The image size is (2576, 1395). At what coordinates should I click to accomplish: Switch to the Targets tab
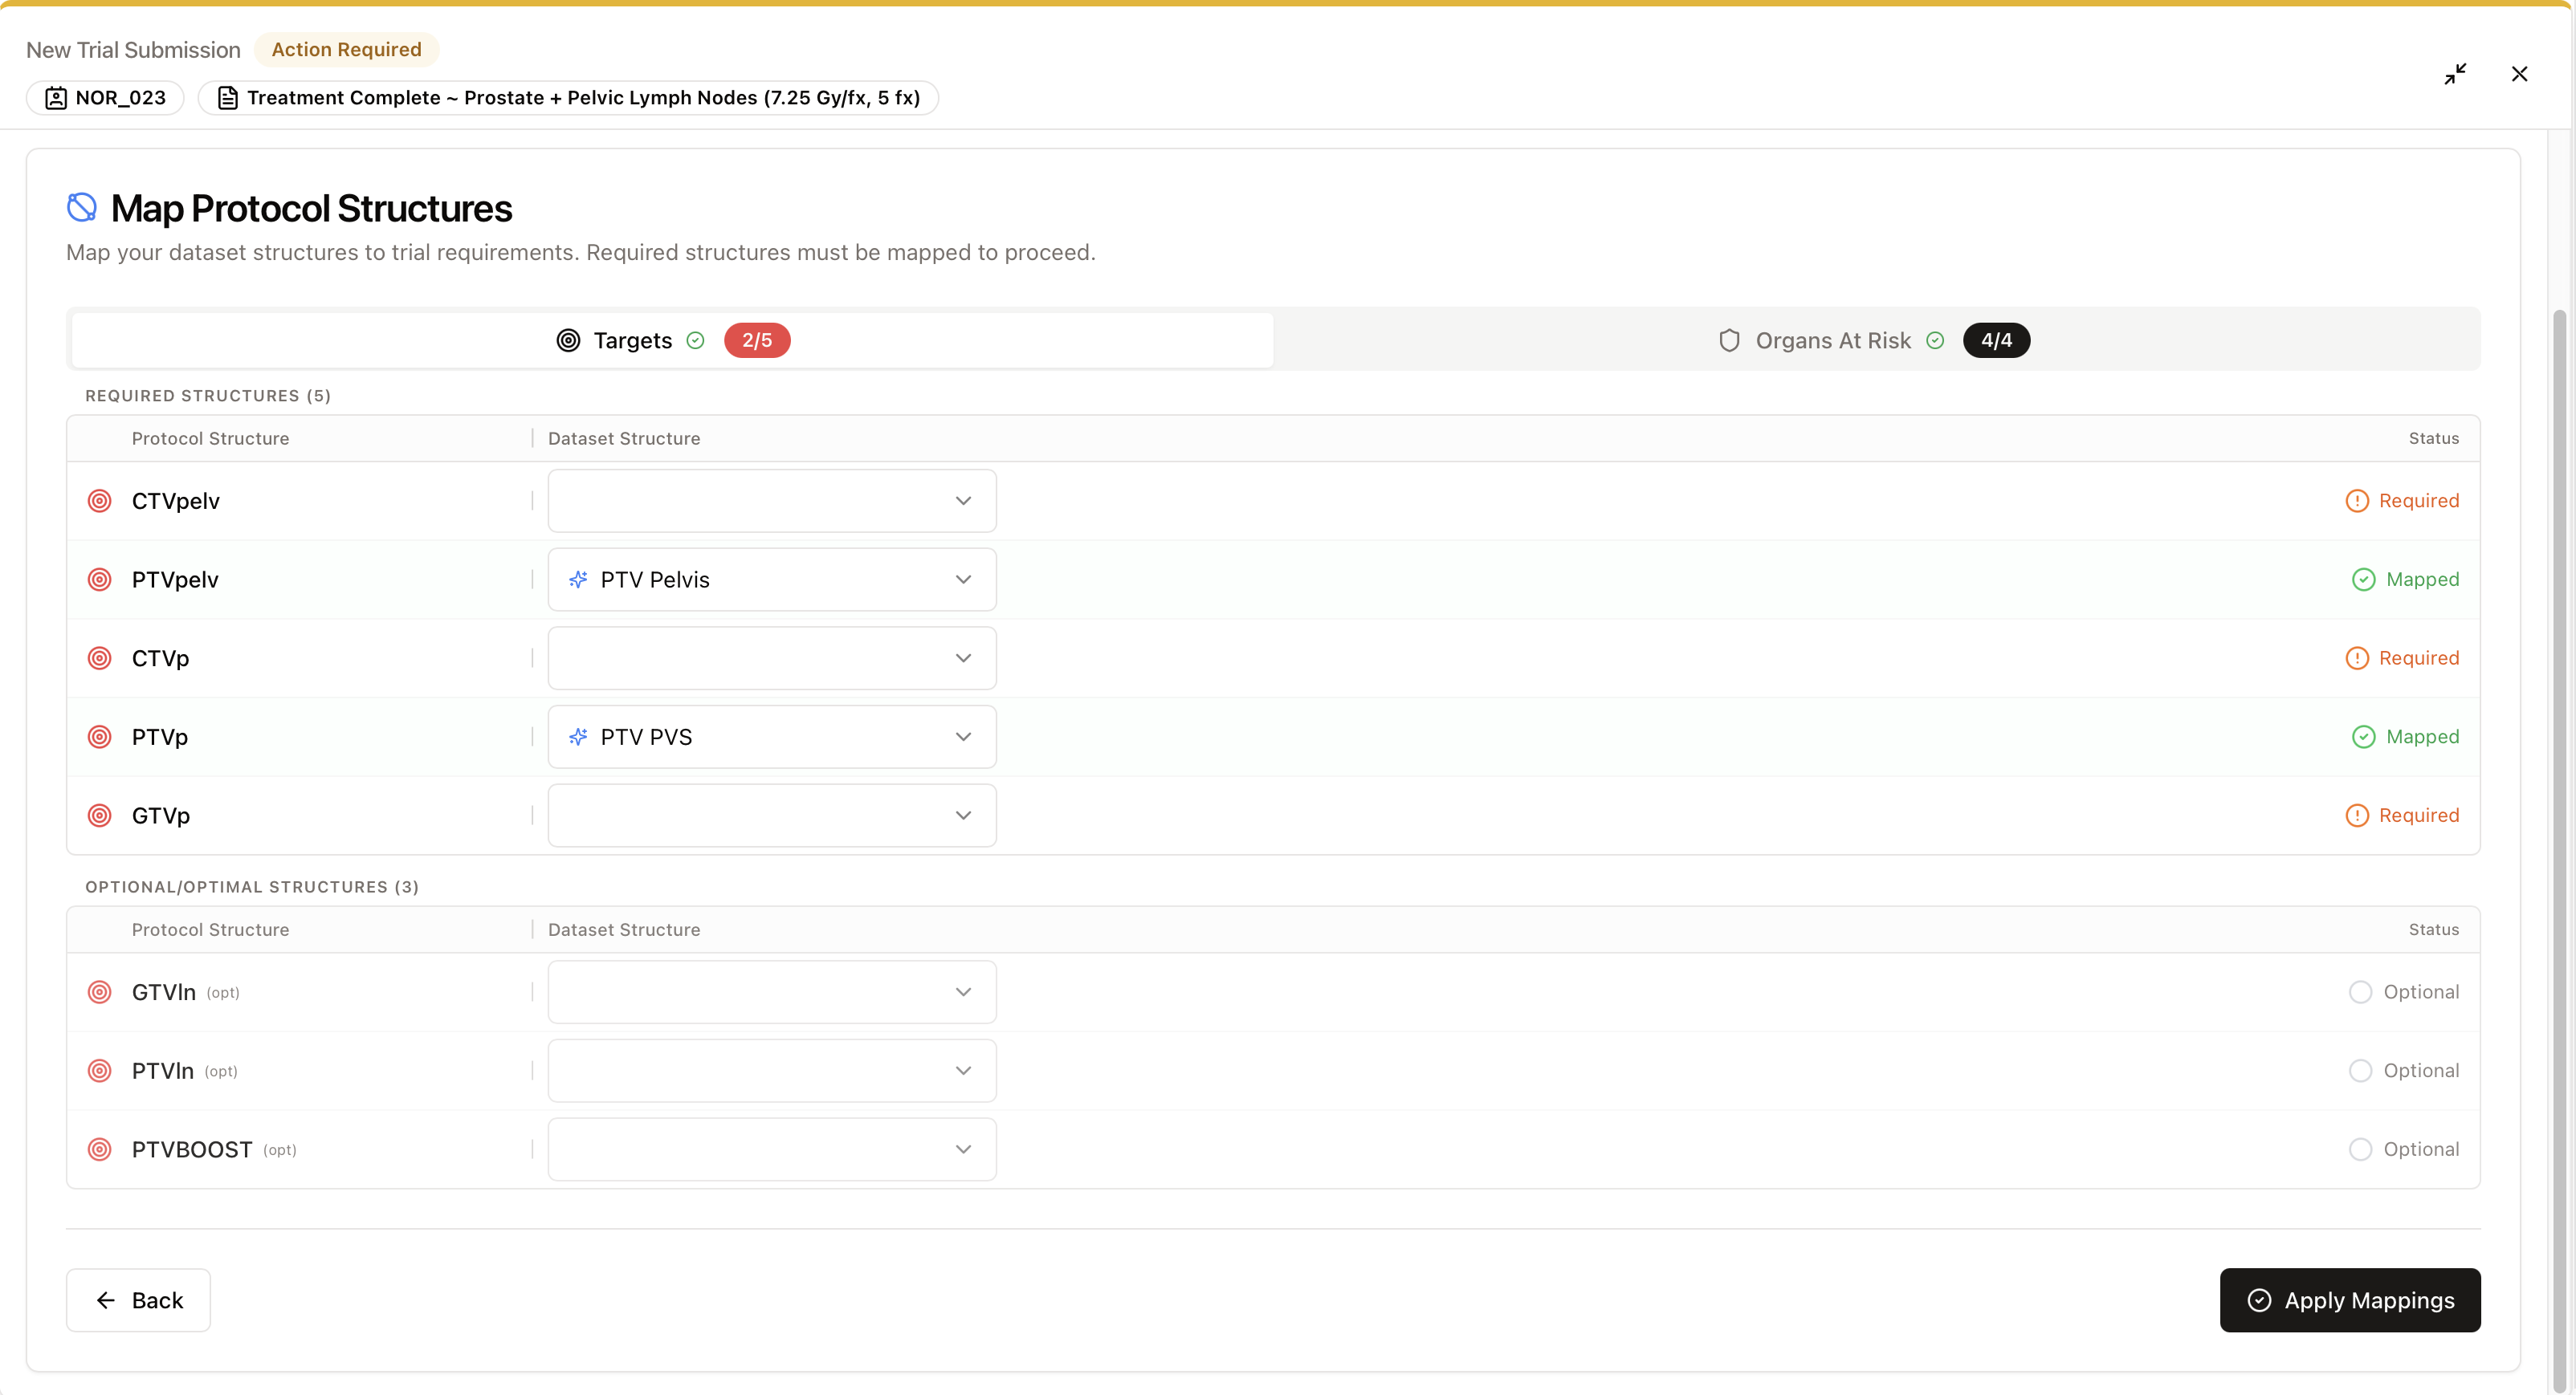672,340
